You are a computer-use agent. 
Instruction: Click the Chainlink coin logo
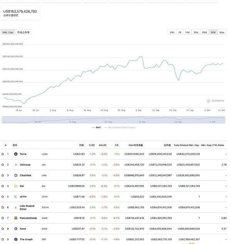coord(16,175)
